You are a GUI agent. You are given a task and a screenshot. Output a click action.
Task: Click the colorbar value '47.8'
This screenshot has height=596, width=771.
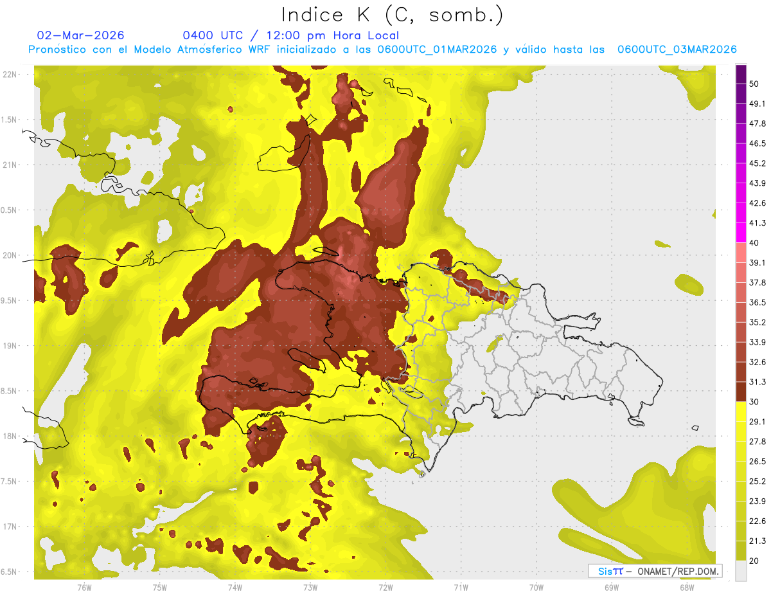point(758,123)
